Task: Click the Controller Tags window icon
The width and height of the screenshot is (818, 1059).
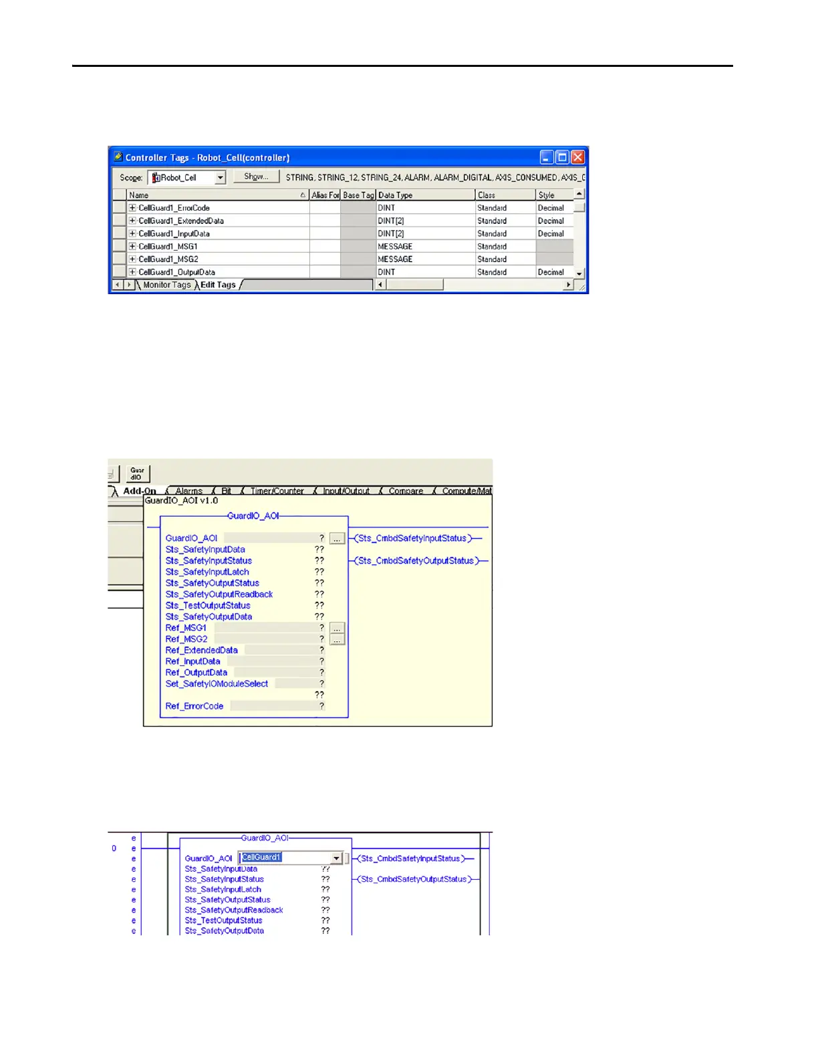Action: point(118,157)
